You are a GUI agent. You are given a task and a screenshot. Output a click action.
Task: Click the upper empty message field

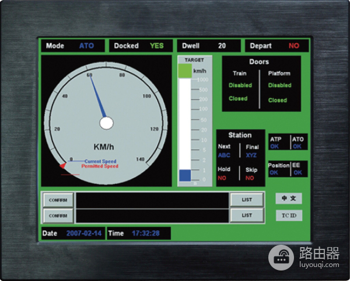point(152,200)
